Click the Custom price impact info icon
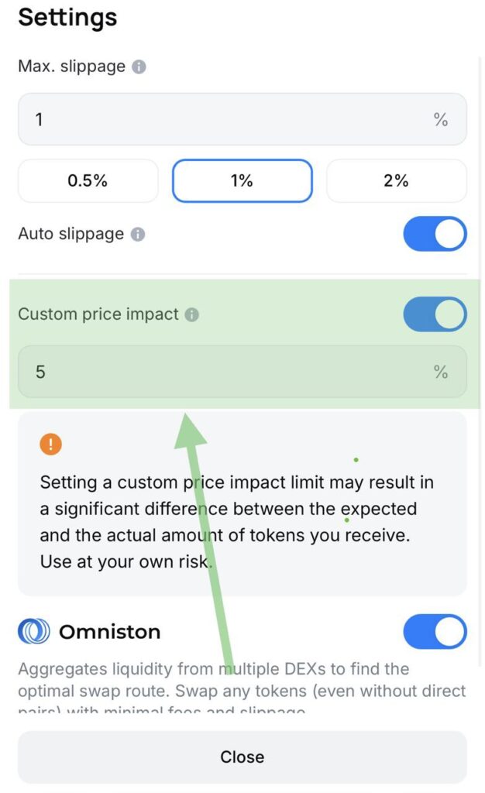This screenshot has height=793, width=485. point(192,314)
